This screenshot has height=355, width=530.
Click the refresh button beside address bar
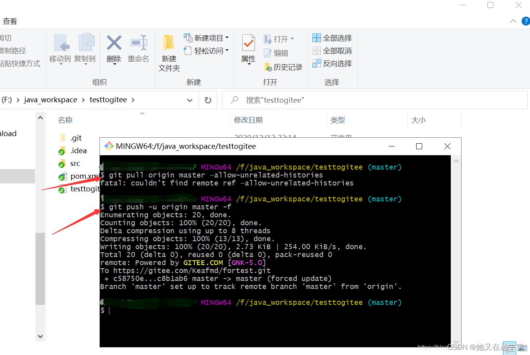(208, 100)
